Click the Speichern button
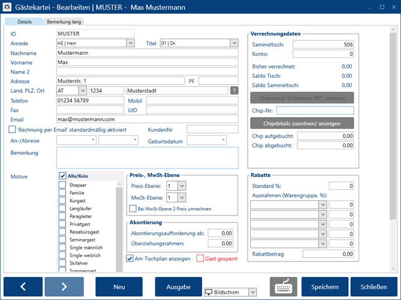The width and height of the screenshot is (401, 300). click(x=324, y=287)
